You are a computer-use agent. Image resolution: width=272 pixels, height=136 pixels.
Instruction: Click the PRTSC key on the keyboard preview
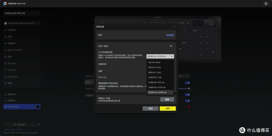[x=182, y=23]
